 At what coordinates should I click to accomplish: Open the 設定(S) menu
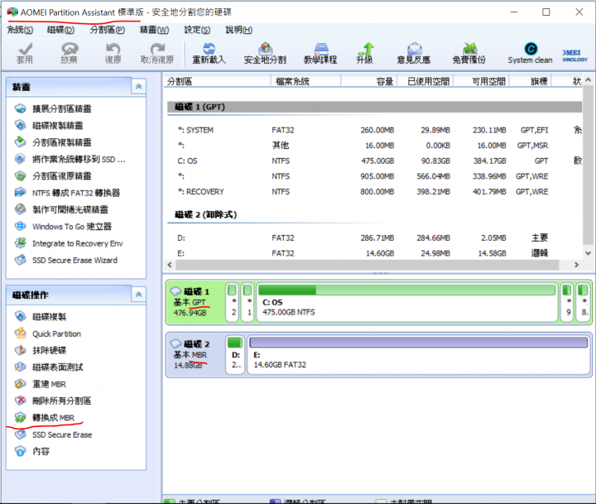coord(197,30)
